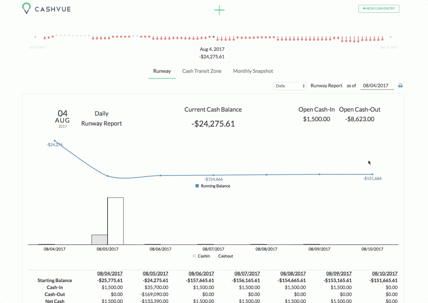Click the NEW CASH ENTRY button

(379, 9)
